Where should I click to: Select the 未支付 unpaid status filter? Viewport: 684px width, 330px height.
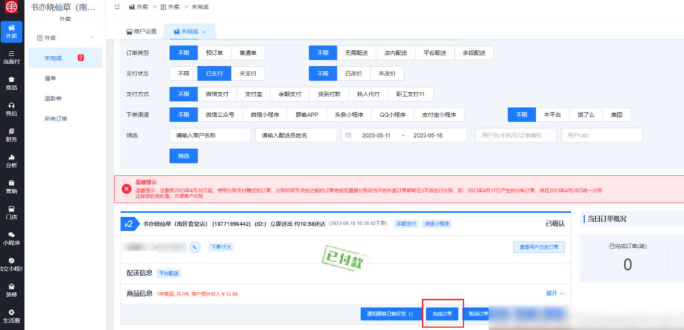[248, 73]
